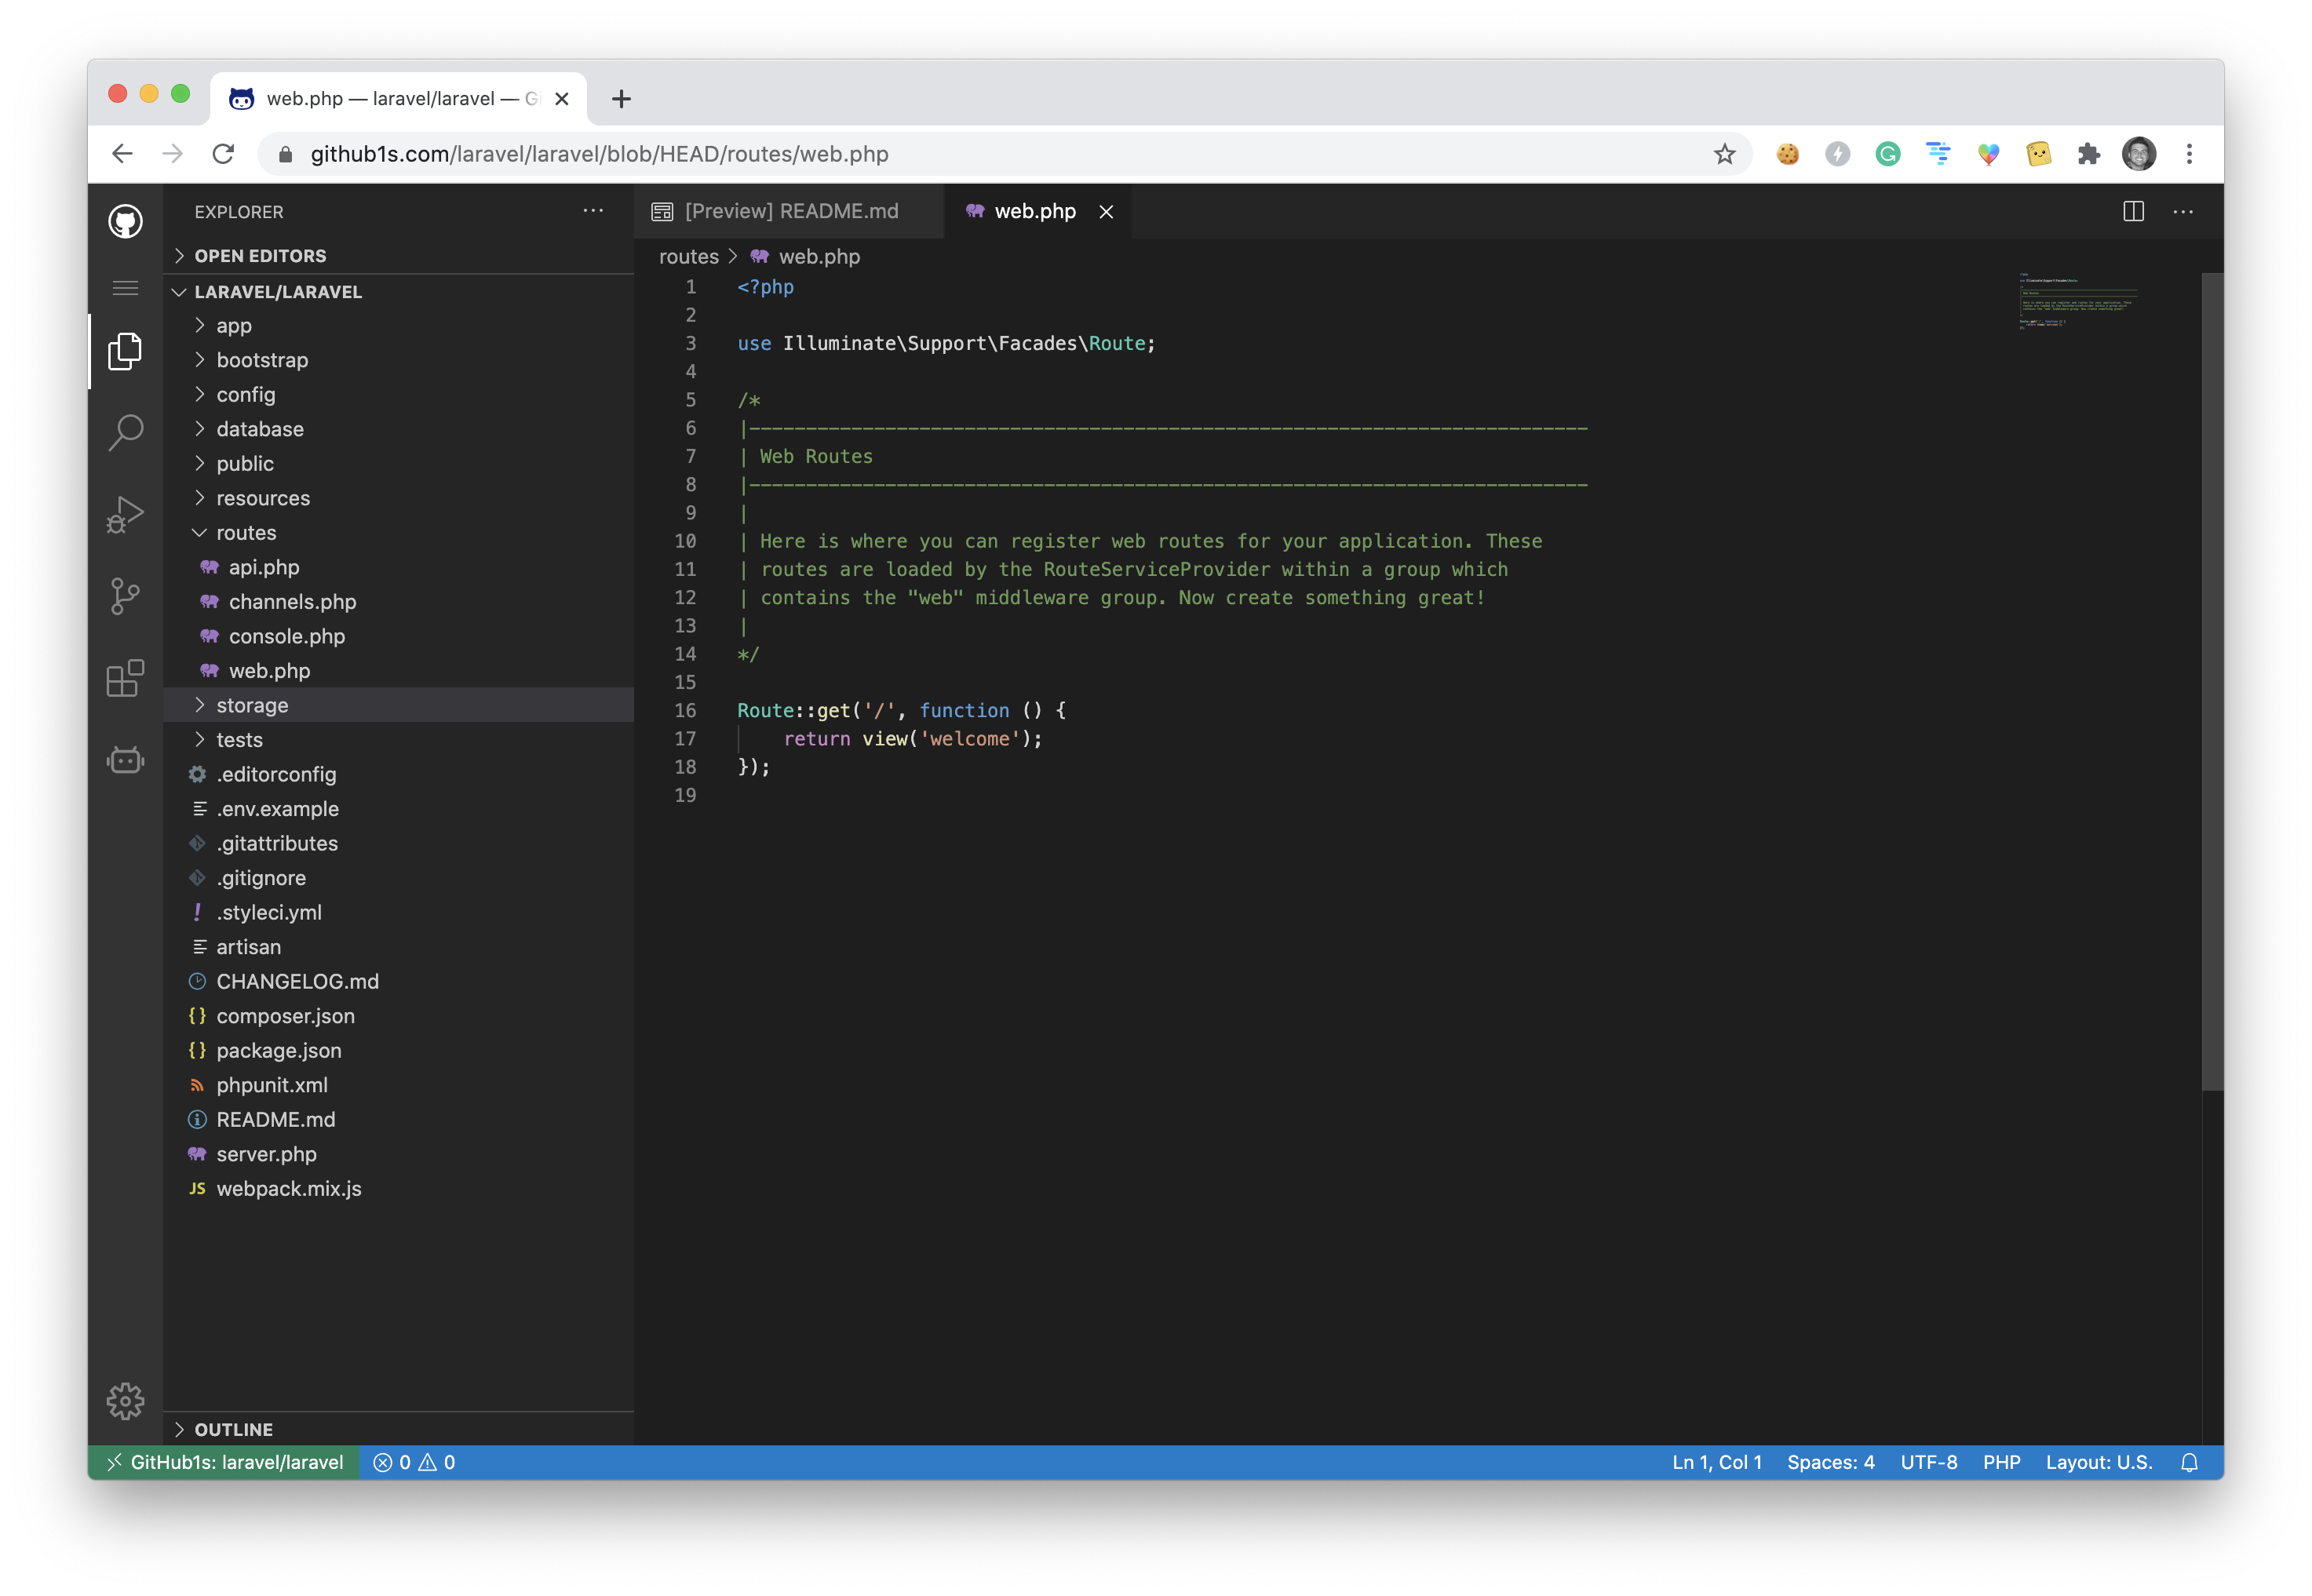Close the web.php editor tab

click(1106, 211)
